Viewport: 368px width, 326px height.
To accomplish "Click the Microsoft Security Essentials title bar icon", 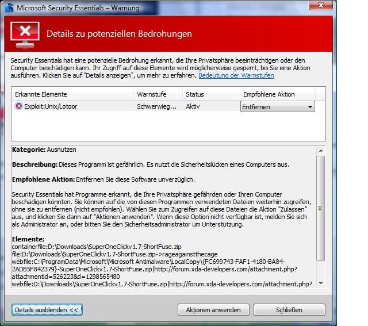I will click(x=9, y=7).
